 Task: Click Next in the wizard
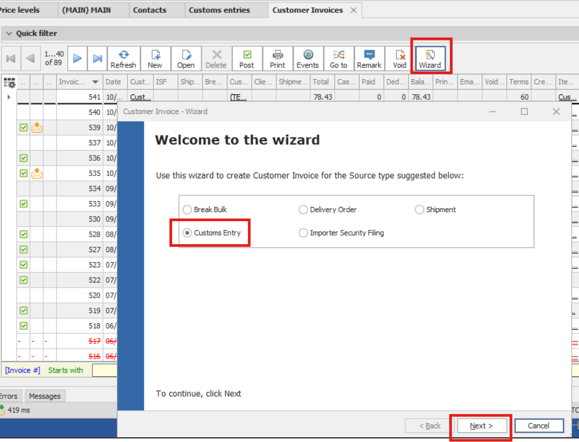pos(481,426)
